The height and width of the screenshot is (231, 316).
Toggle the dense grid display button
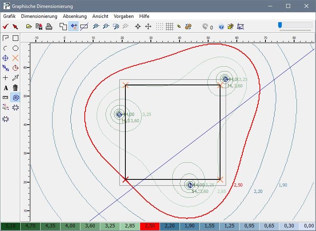tap(170, 27)
